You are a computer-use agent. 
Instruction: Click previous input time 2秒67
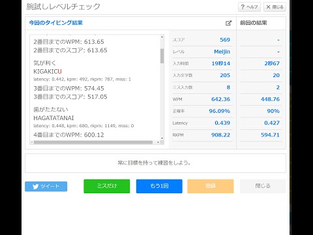[272, 63]
